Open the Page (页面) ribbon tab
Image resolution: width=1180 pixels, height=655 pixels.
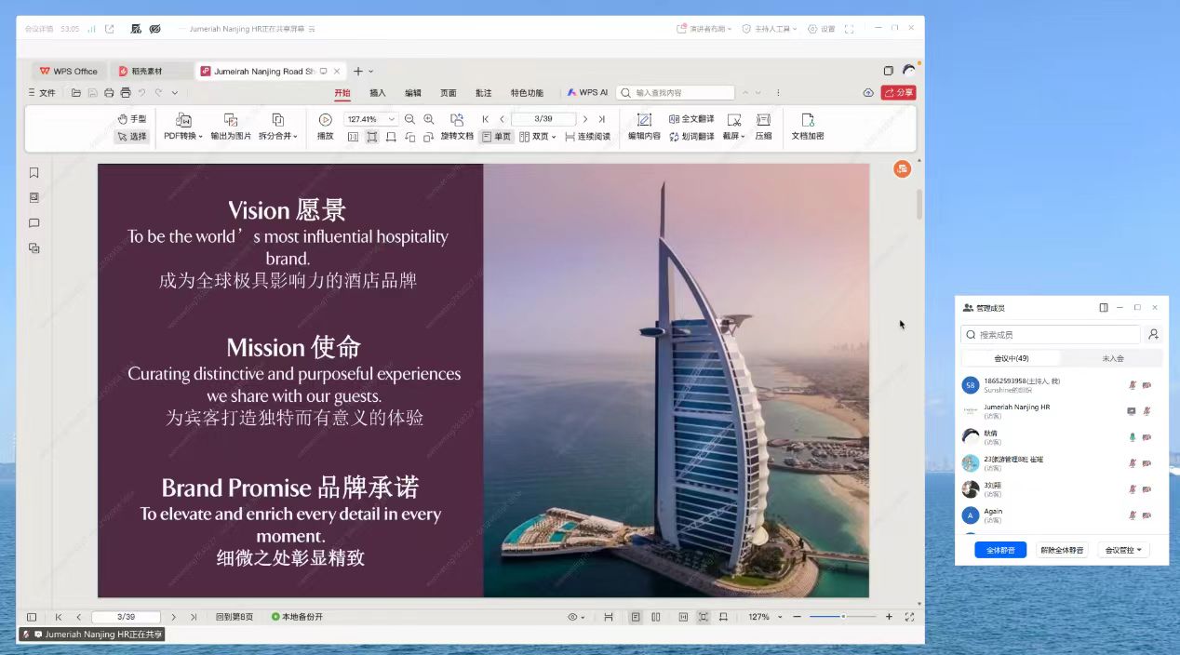point(449,93)
